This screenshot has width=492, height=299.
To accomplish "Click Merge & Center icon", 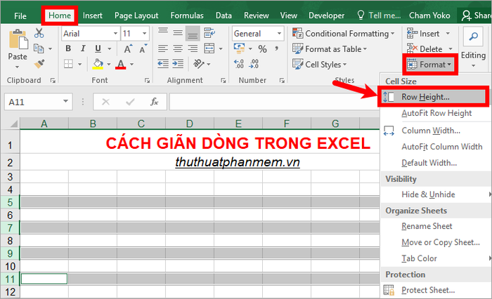I will click(x=209, y=48).
